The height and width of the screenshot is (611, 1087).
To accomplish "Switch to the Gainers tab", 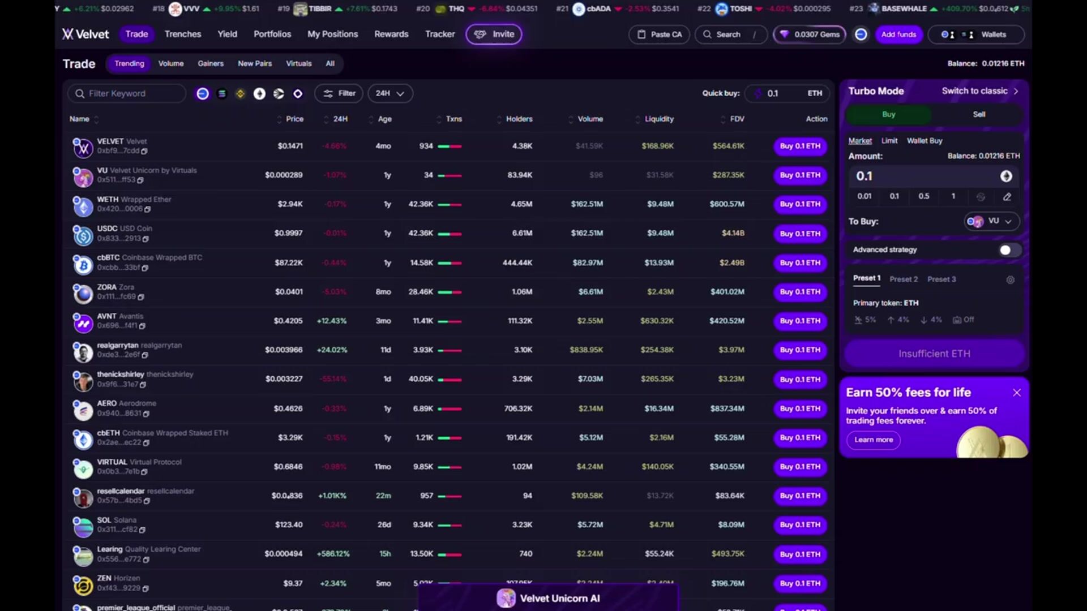I will [x=211, y=63].
